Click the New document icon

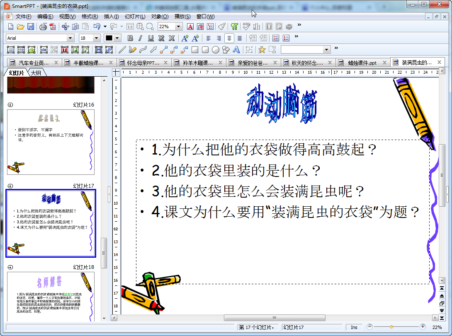(x=10, y=27)
